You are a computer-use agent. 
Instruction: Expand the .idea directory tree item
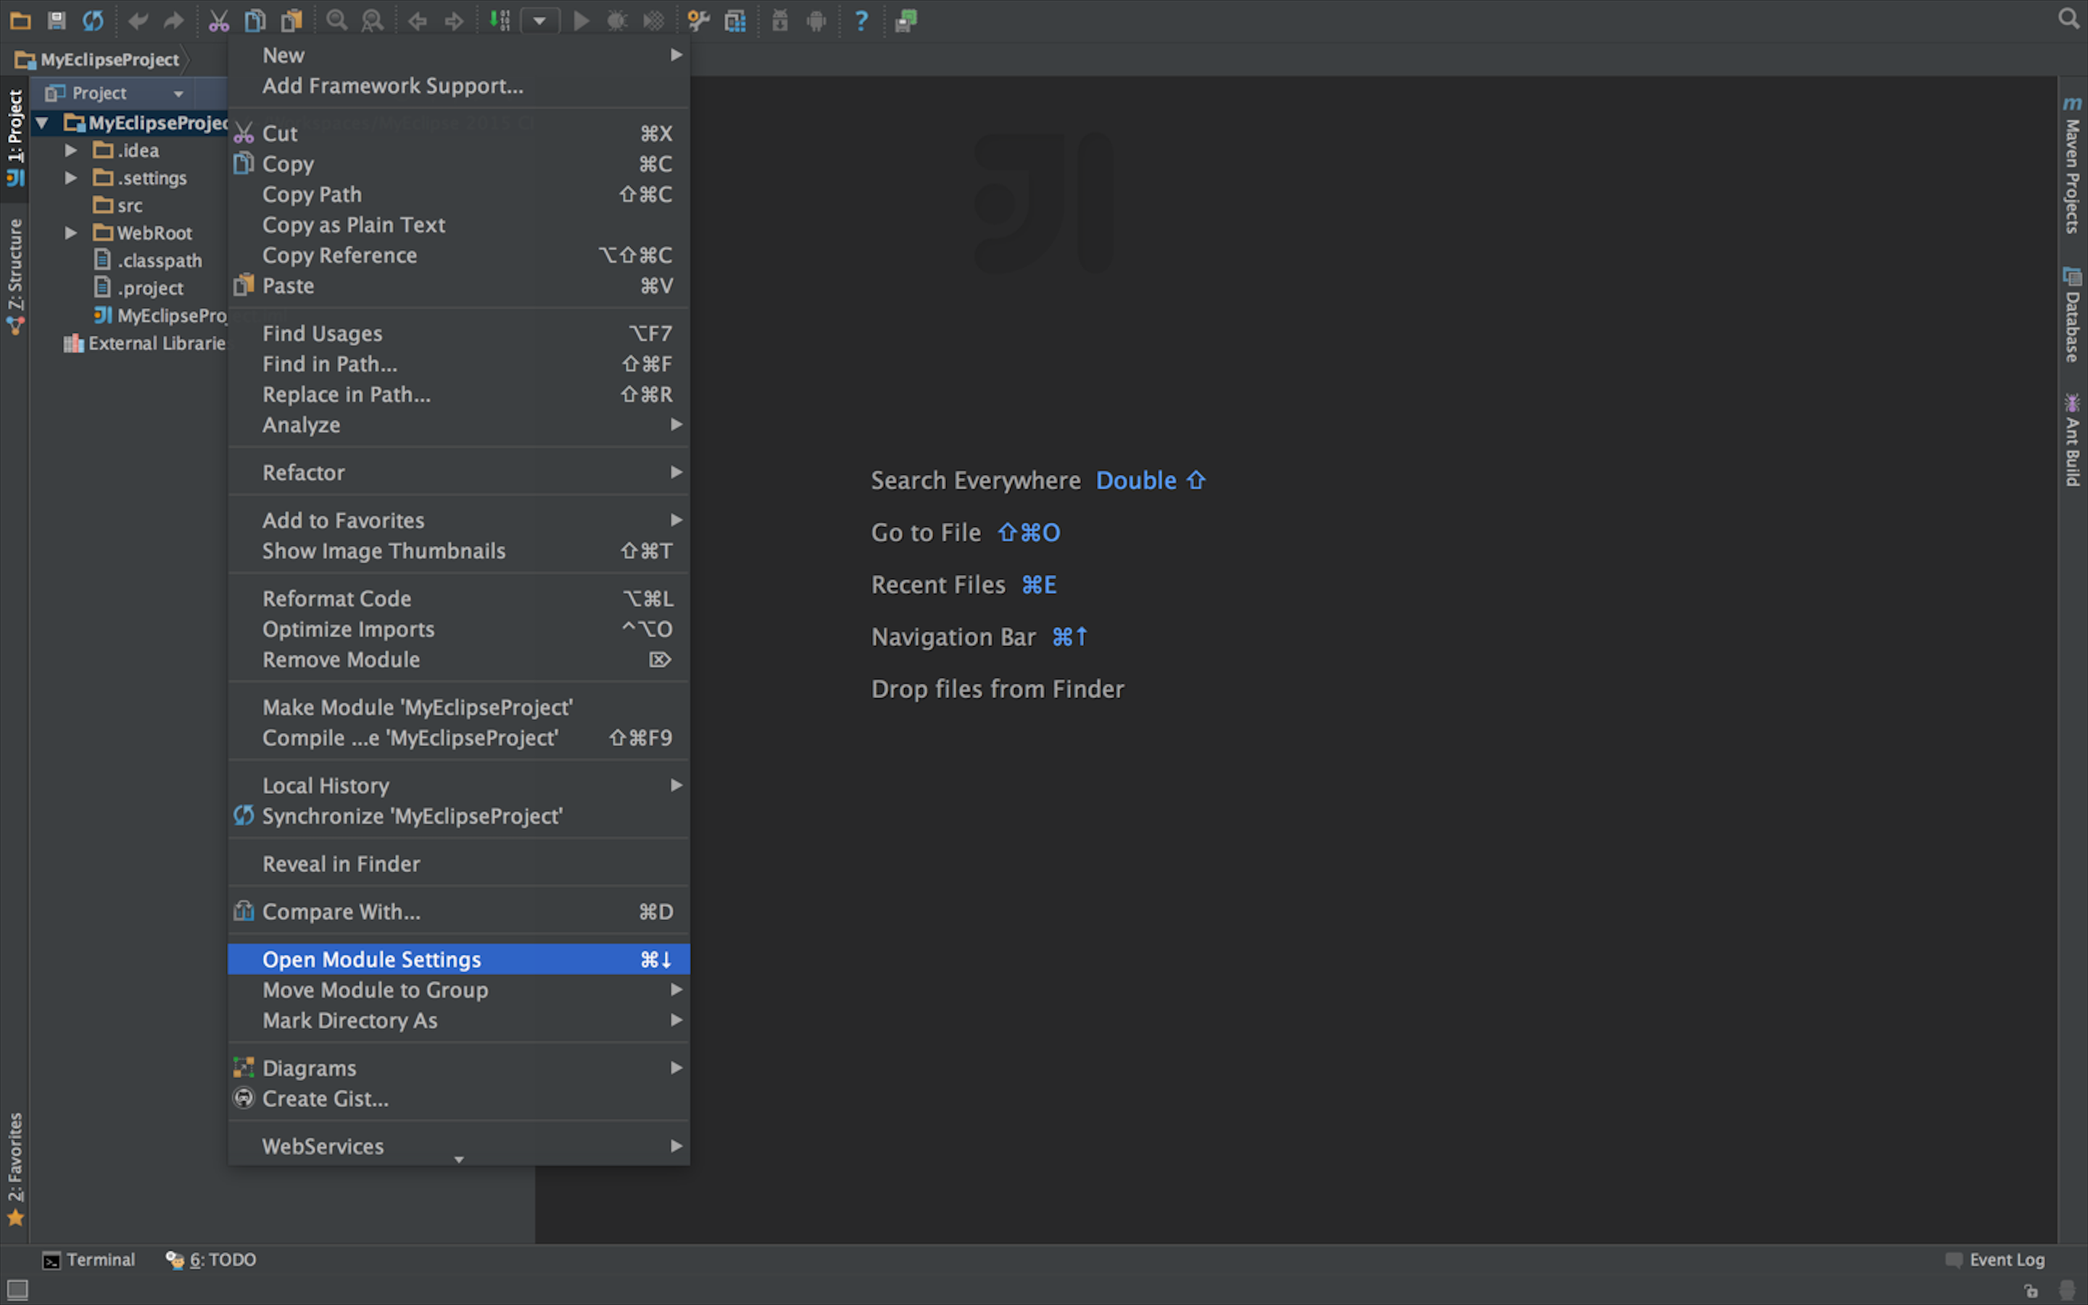click(69, 150)
